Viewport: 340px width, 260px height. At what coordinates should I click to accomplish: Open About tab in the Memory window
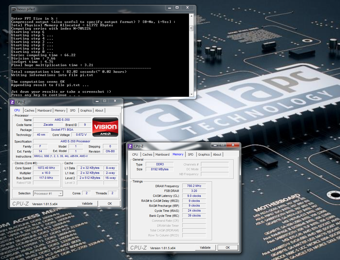click(217, 155)
